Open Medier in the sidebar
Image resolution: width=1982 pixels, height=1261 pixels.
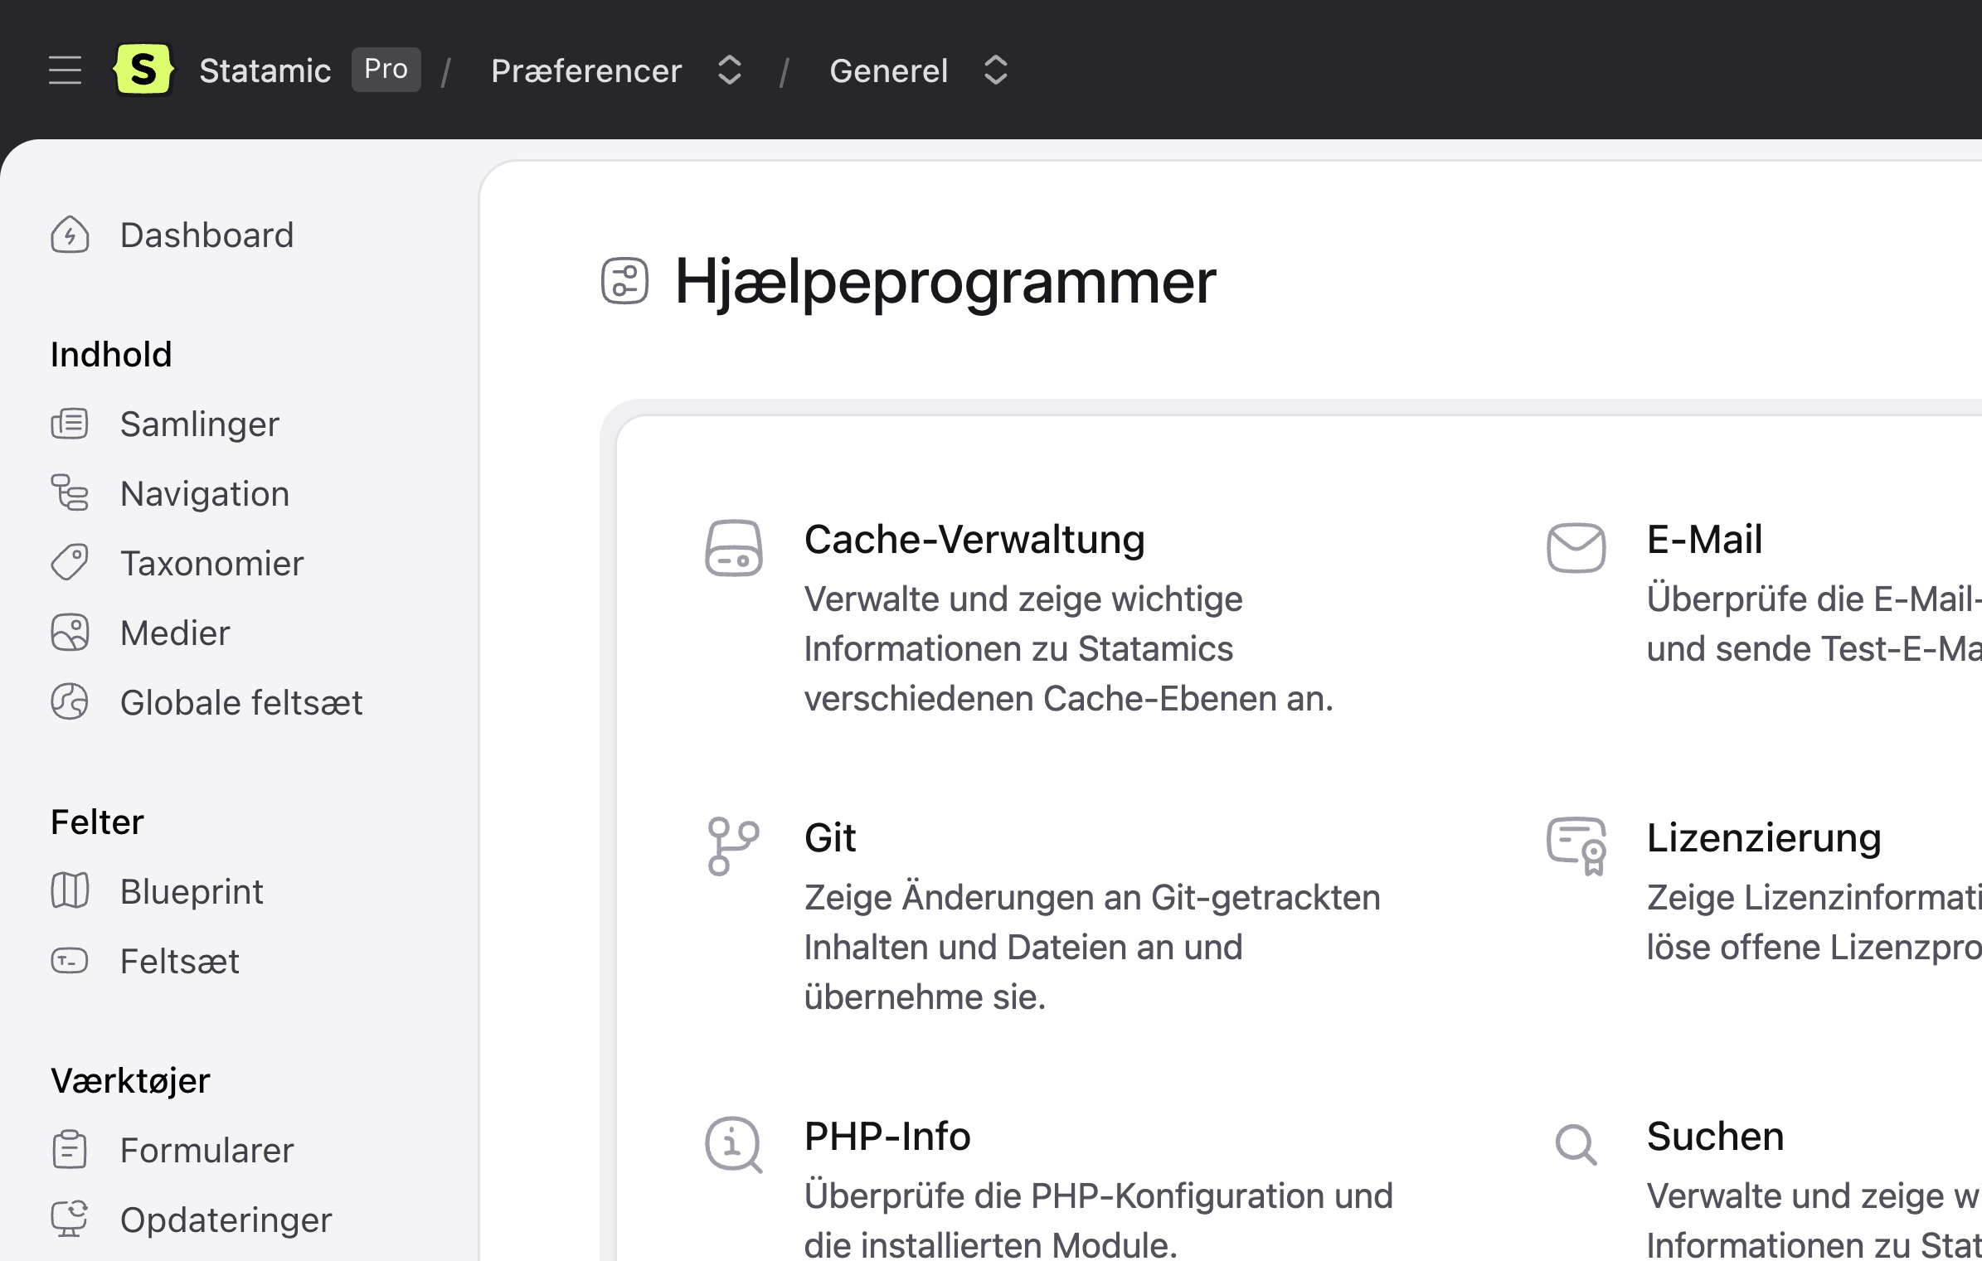(x=175, y=633)
